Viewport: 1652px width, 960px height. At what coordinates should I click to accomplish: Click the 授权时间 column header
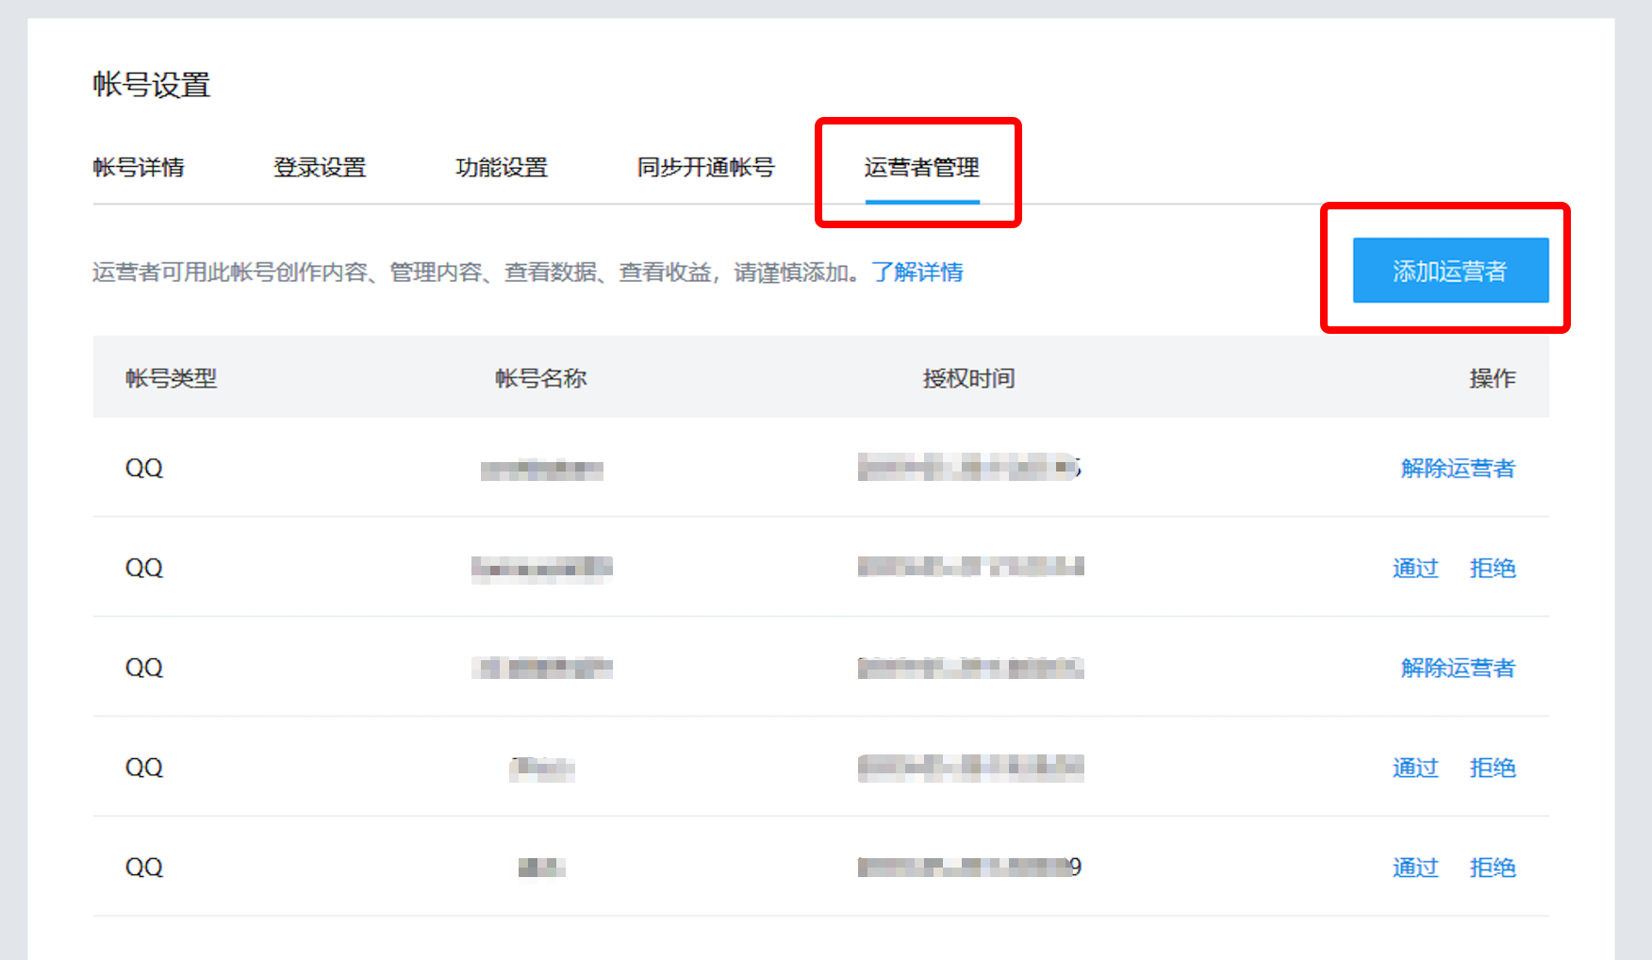pyautogui.click(x=969, y=378)
